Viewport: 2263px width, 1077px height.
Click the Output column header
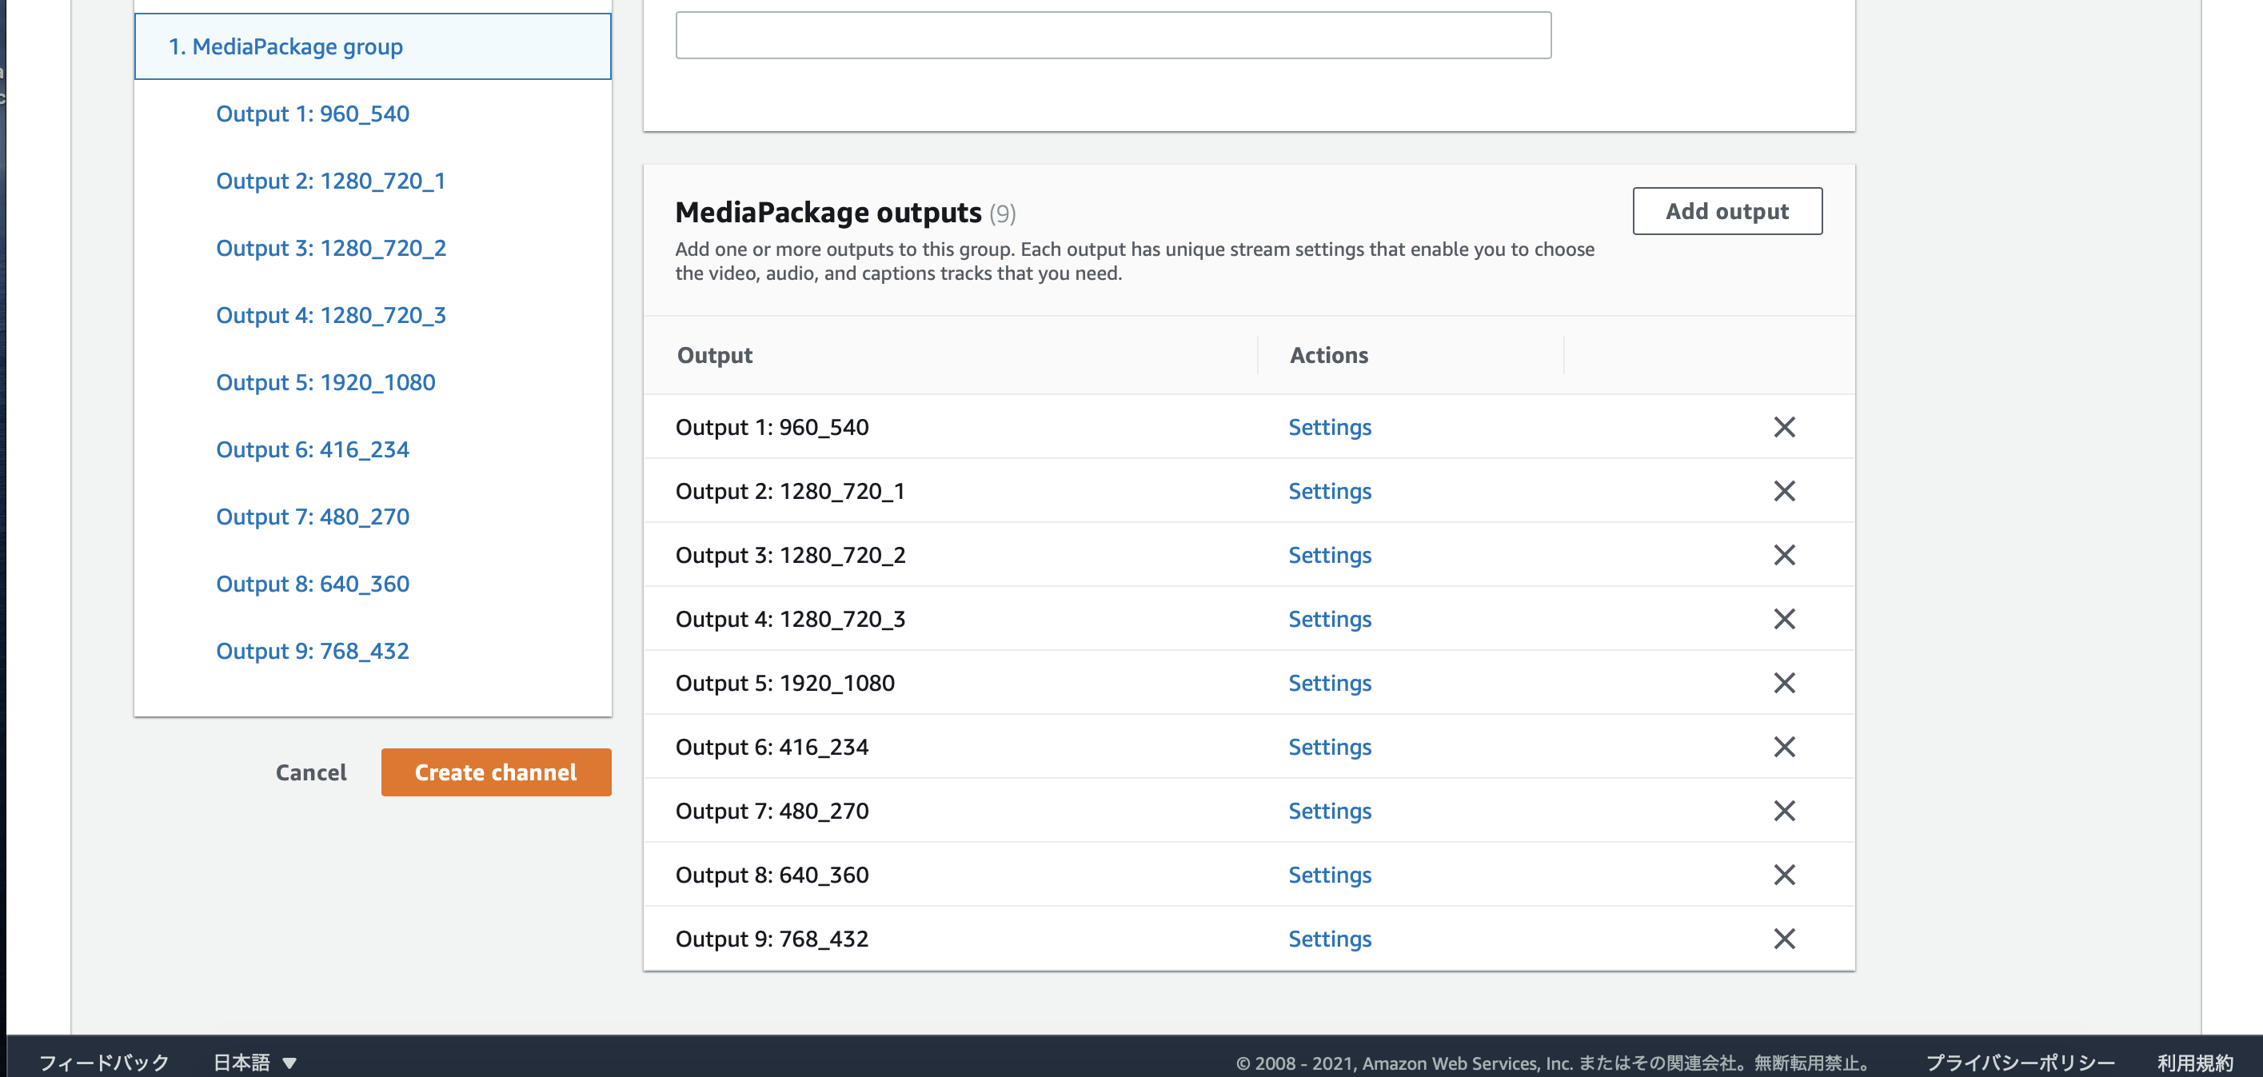tap(714, 355)
